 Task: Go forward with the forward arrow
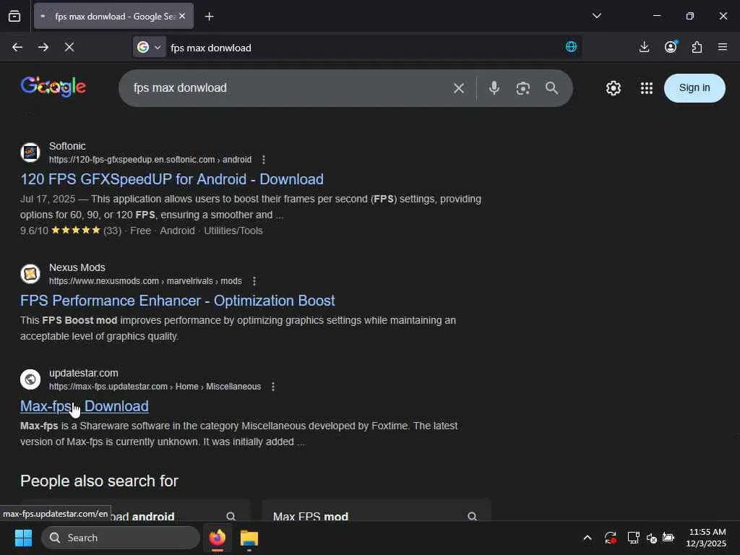click(43, 47)
